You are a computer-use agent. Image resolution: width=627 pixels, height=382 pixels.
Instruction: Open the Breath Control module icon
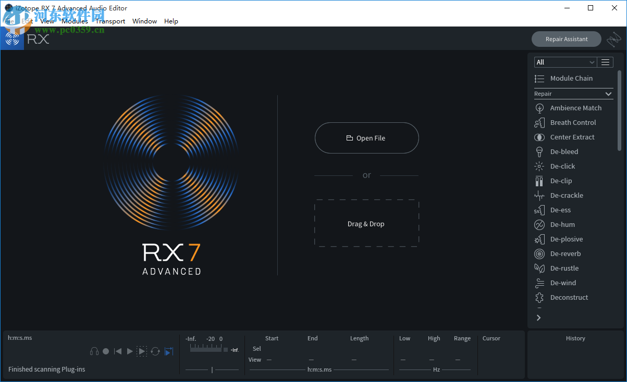click(539, 123)
